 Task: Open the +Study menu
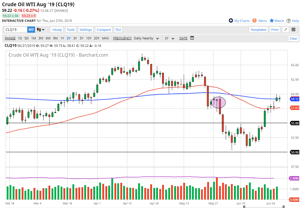click(x=56, y=30)
